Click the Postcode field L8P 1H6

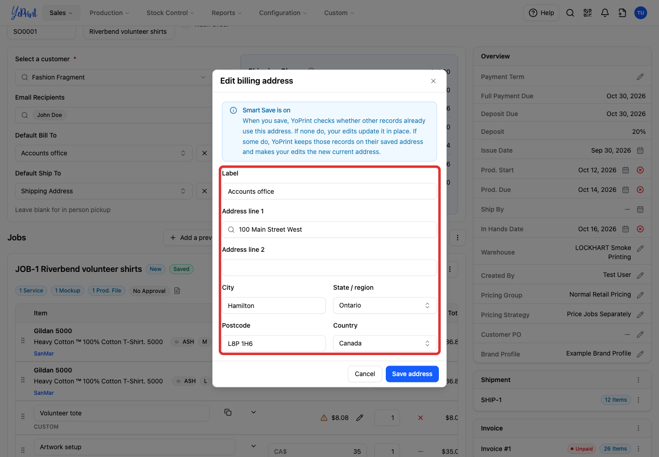click(274, 343)
